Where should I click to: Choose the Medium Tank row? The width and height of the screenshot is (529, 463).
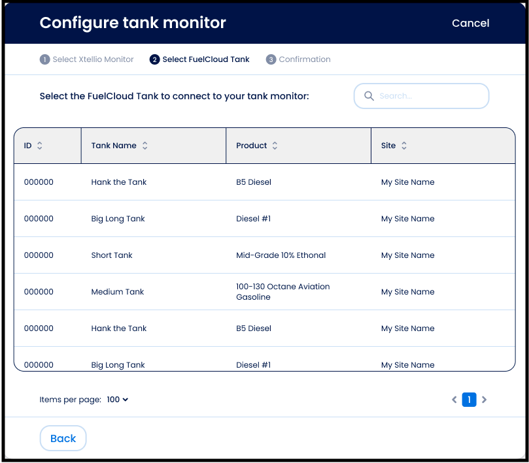118,292
